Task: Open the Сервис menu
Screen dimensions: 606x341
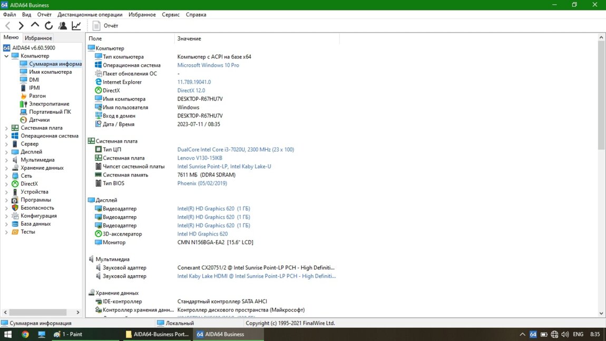Action: pyautogui.click(x=170, y=15)
